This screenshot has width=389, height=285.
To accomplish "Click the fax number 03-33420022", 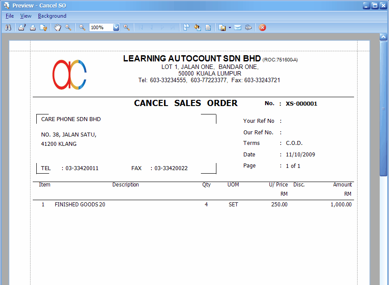I will click(x=171, y=168).
